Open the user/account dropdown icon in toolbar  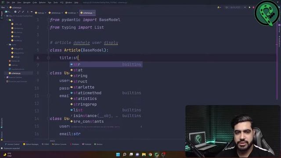(x=219, y=7)
